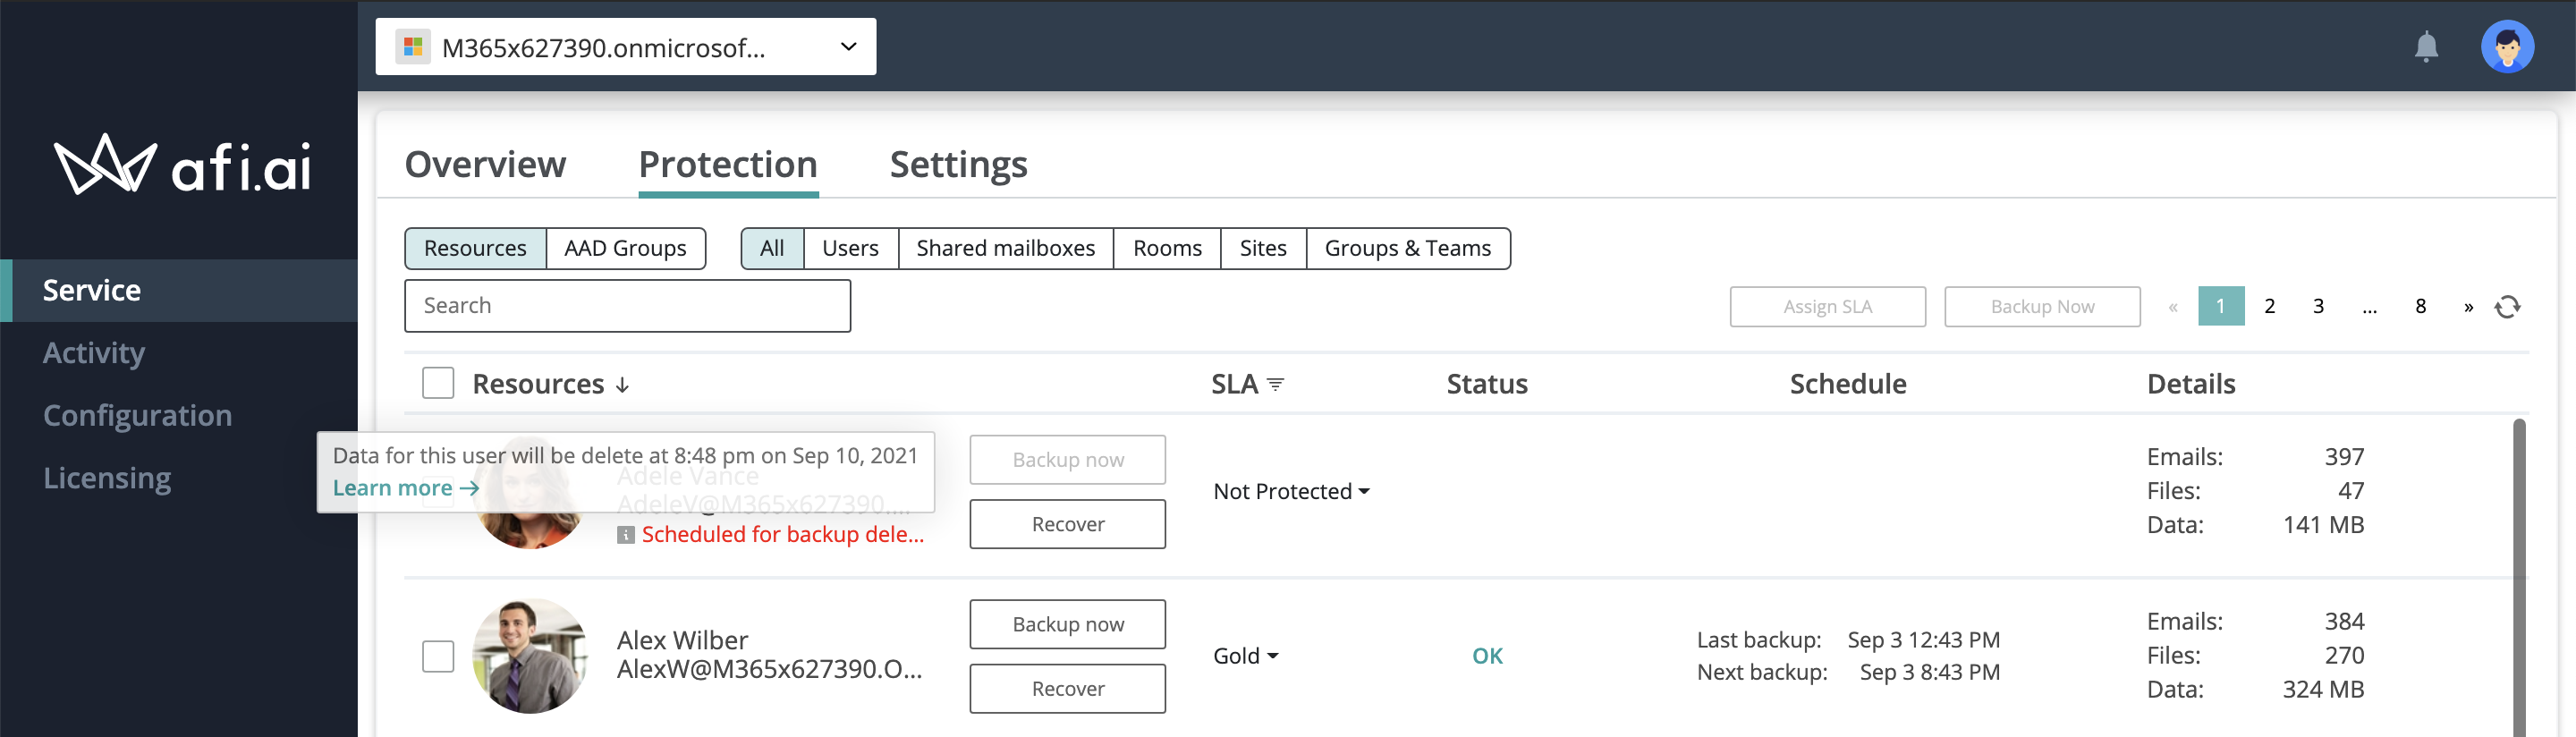Click Scheduled for backup deletion text
2576x737 pixels.
coord(782,535)
